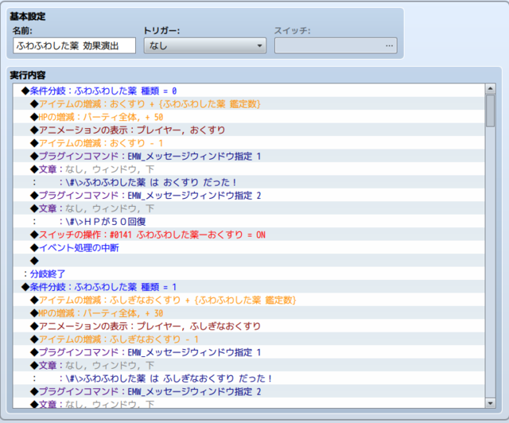The width and height of the screenshot is (509, 423).
Task: Select row MPの増減：パーティ全体, + 30
Action: (x=249, y=313)
